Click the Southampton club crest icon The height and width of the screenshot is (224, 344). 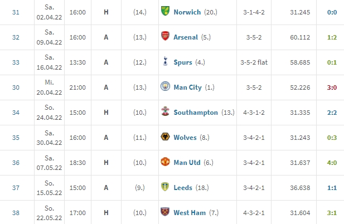[165, 111]
